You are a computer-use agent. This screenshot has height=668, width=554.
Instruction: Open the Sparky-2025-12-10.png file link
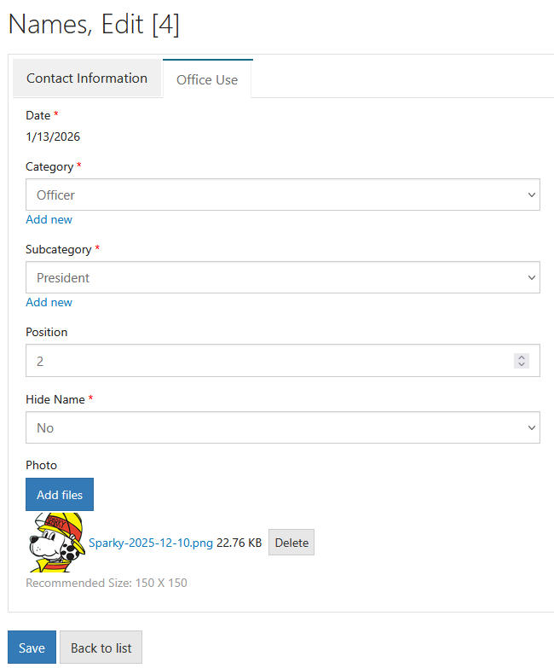tap(151, 543)
